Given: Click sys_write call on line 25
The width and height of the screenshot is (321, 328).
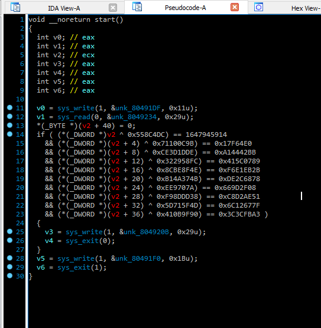Looking at the screenshot, I should [84, 232].
